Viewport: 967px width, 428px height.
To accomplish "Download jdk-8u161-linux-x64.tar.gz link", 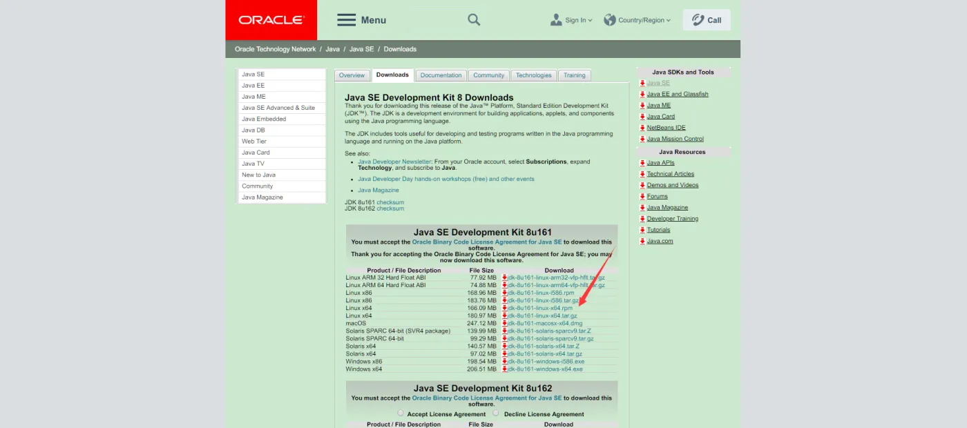I will click(x=542, y=315).
